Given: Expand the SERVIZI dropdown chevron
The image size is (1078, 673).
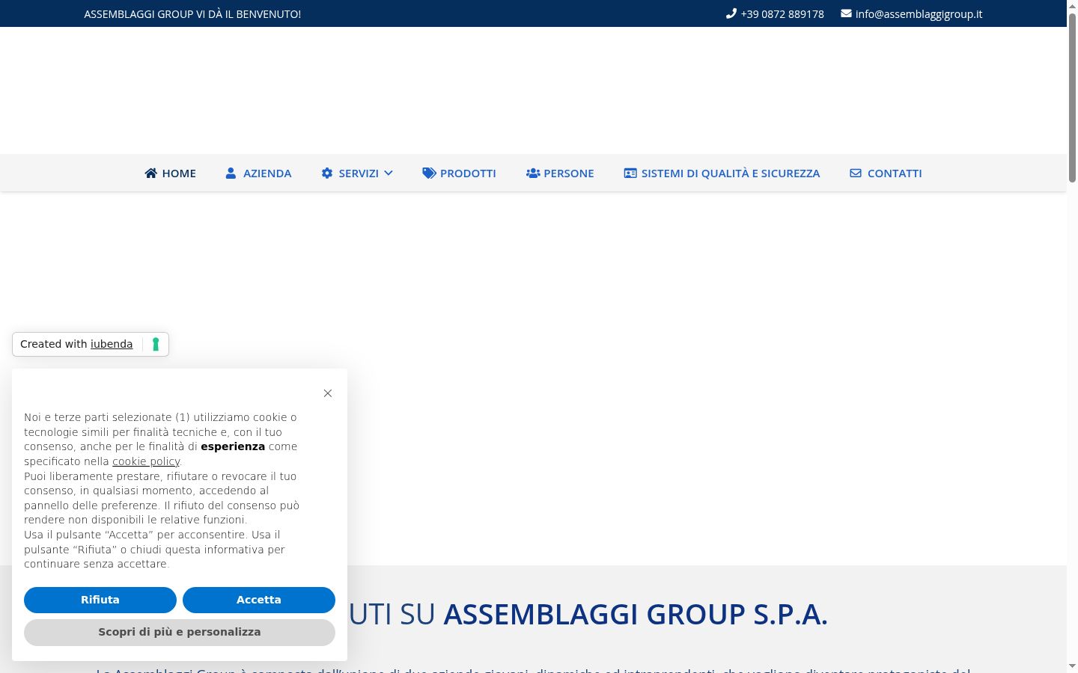Looking at the screenshot, I should coord(389,173).
